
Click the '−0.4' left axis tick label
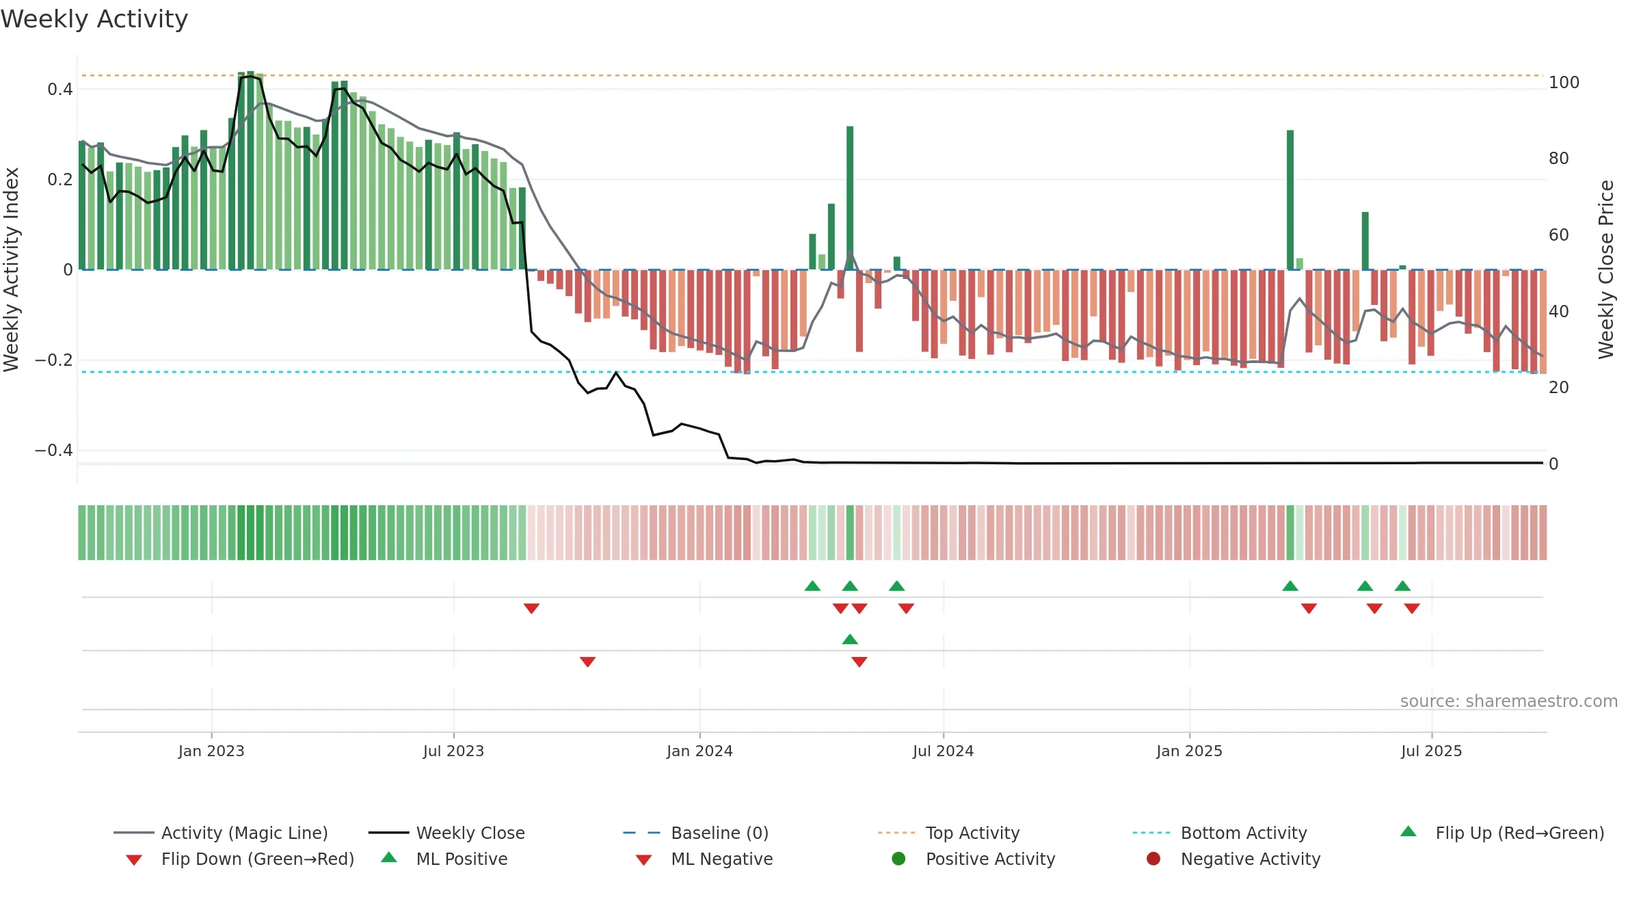click(54, 451)
